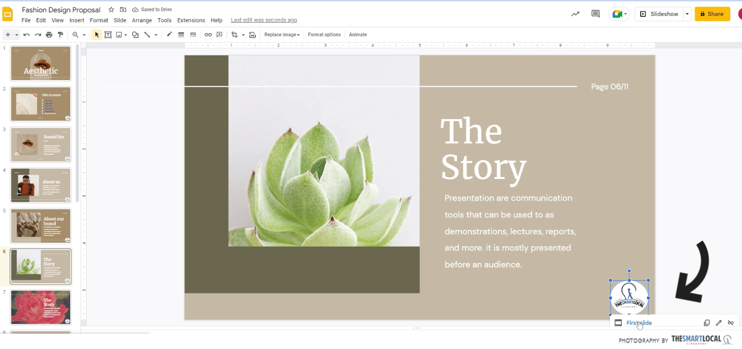Screen dimensions: 742x349
Task: Click the yellow Share button
Action: tap(712, 14)
